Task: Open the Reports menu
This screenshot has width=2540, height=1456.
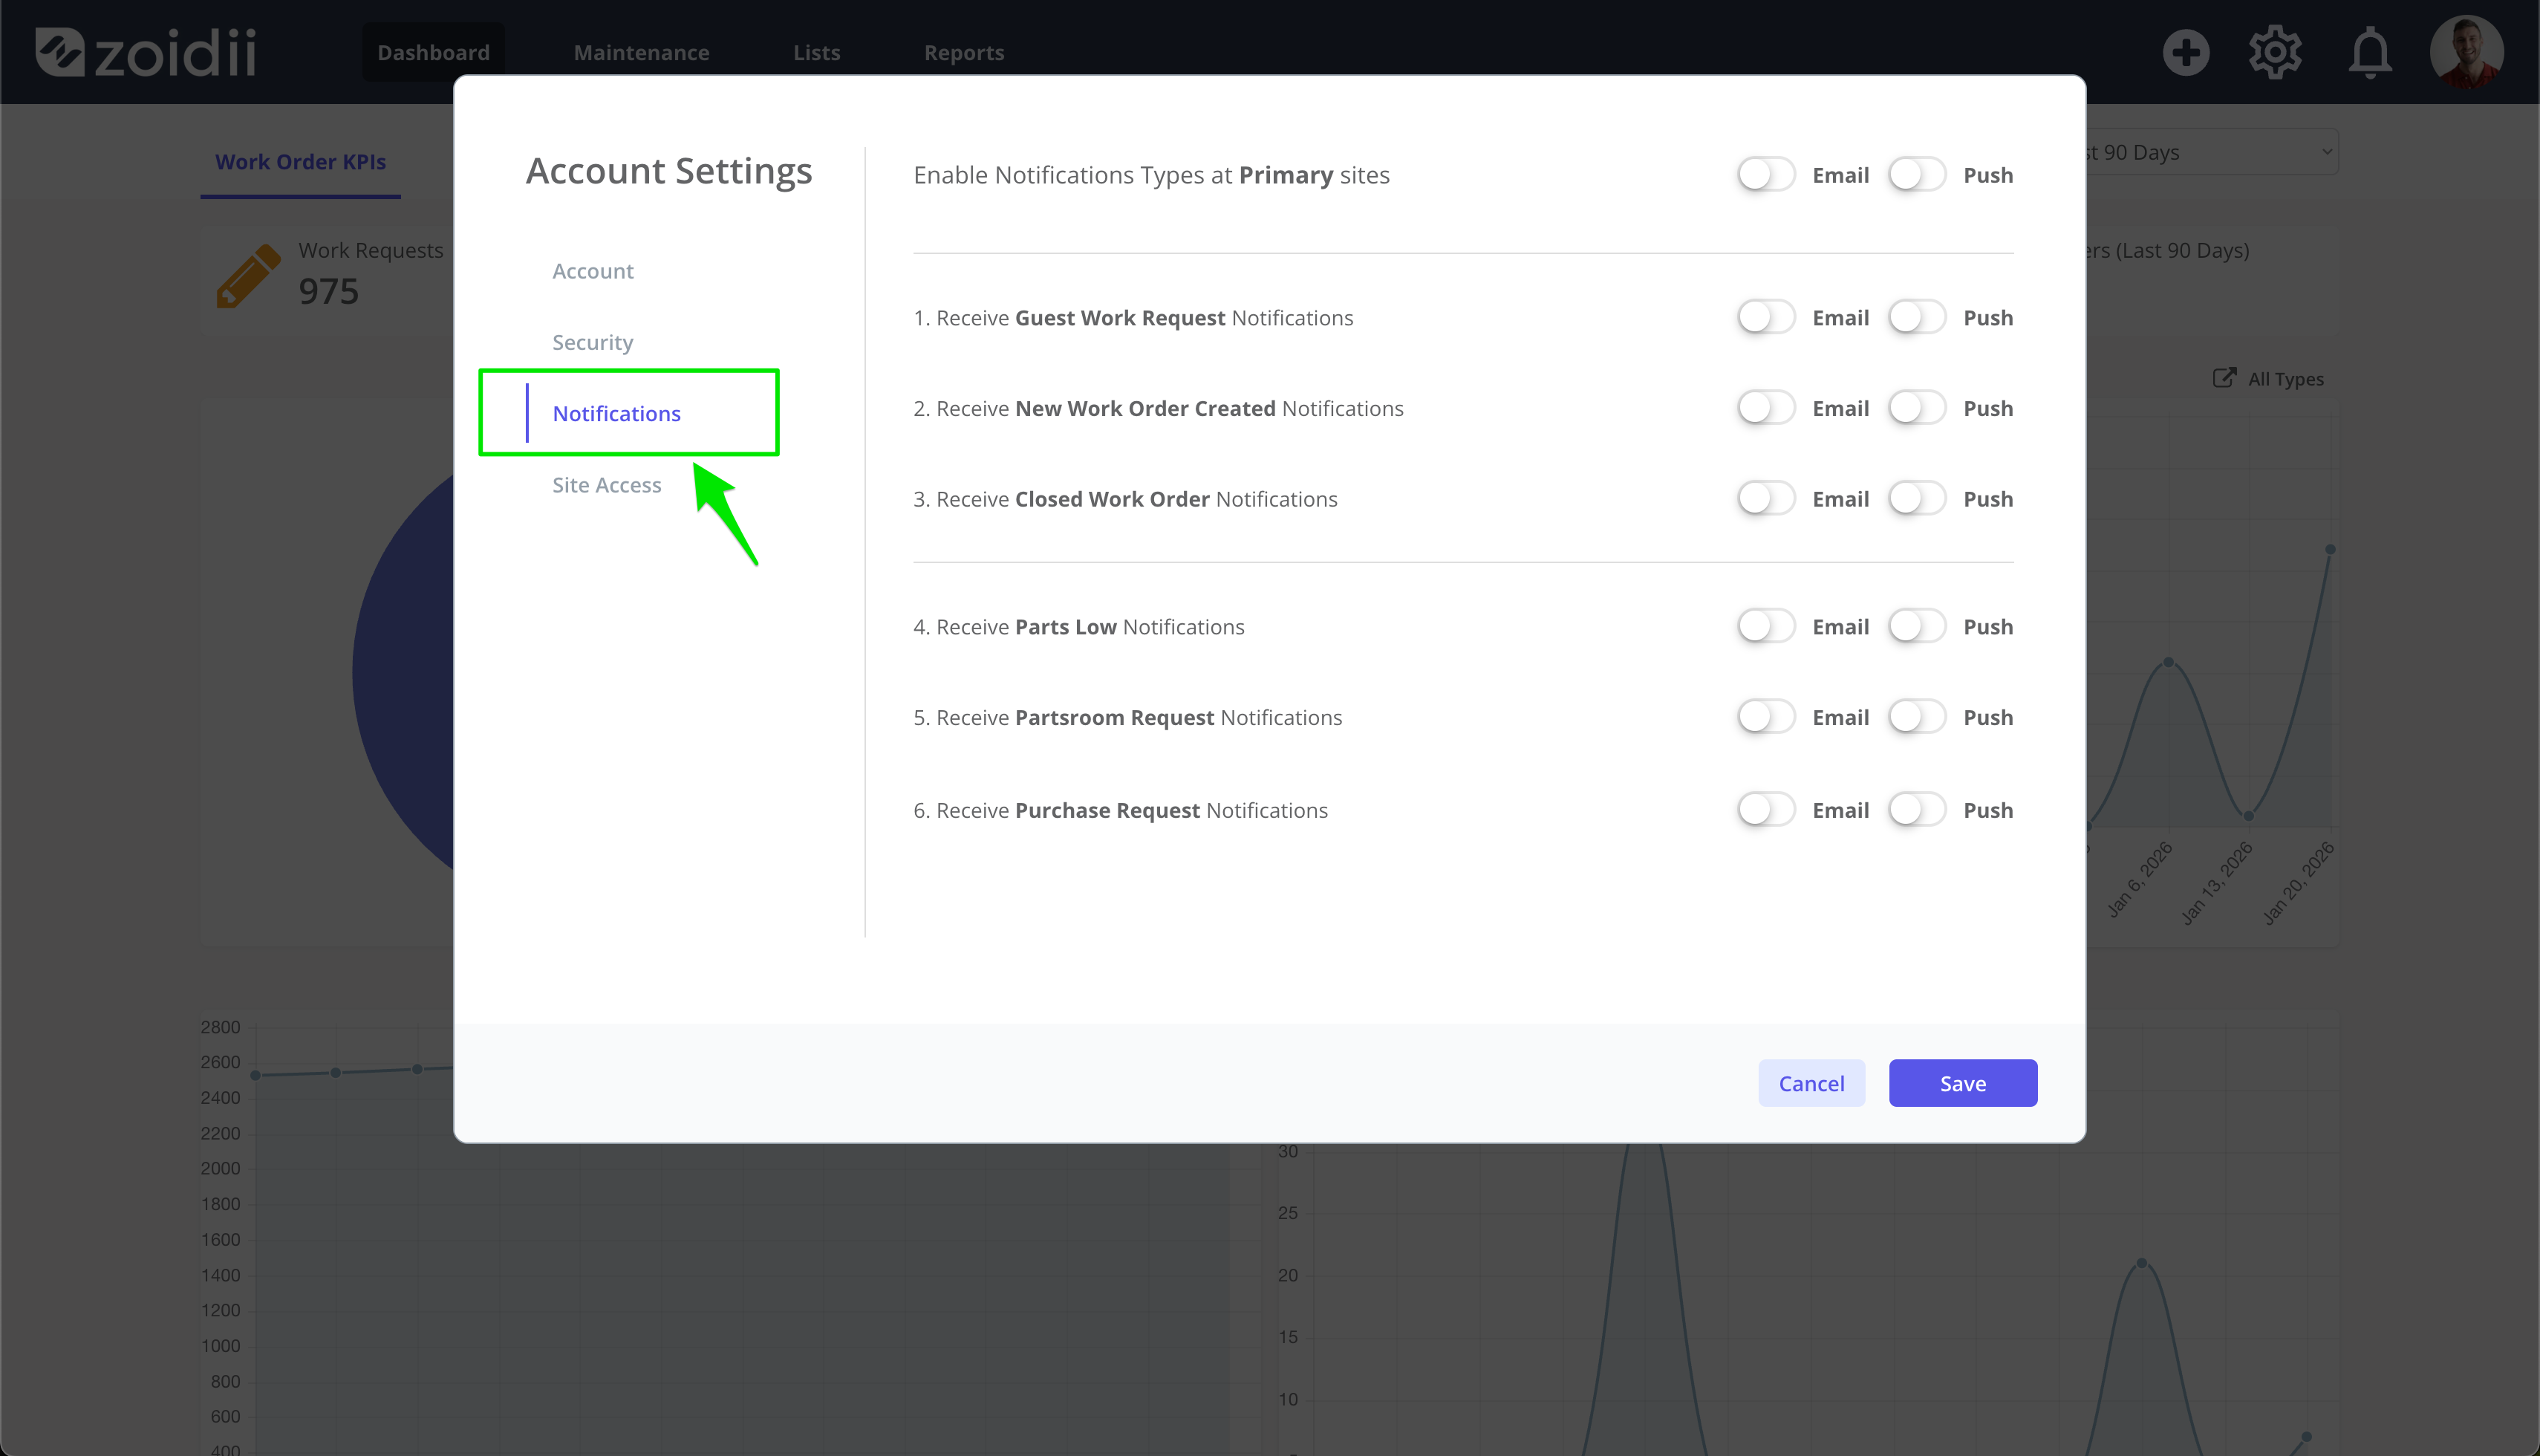Action: [963, 52]
